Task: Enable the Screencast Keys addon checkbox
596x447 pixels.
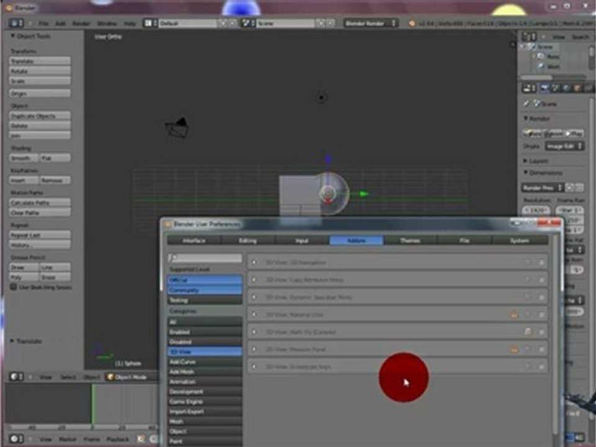Action: point(541,367)
